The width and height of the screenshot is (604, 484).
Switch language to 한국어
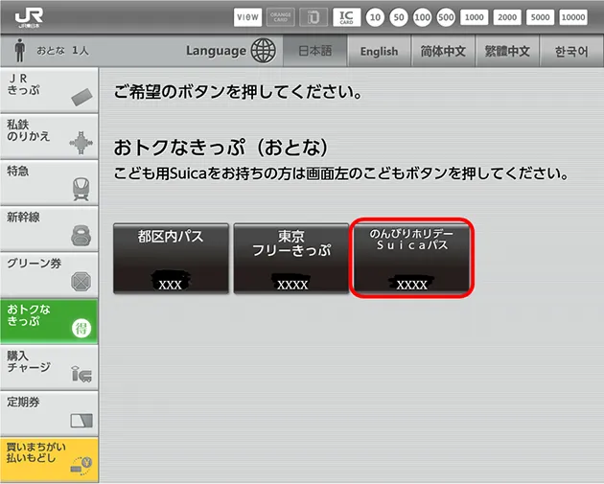click(x=571, y=51)
